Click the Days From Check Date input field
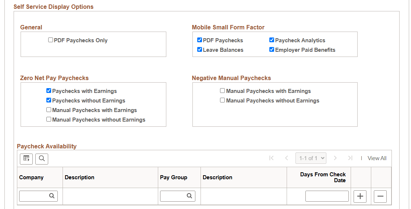This screenshot has height=209, width=411. (327, 196)
